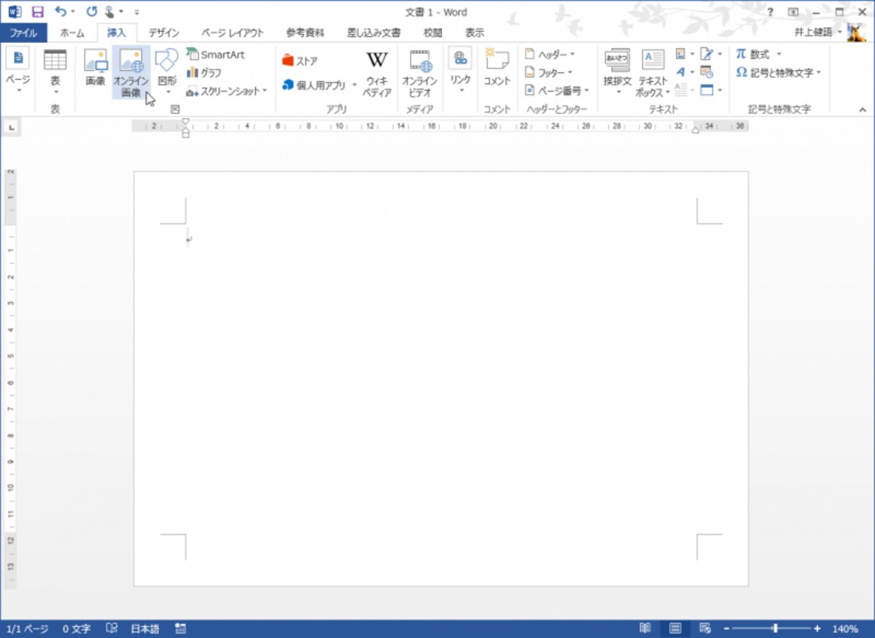Insert a グラフ chart

pos(205,73)
